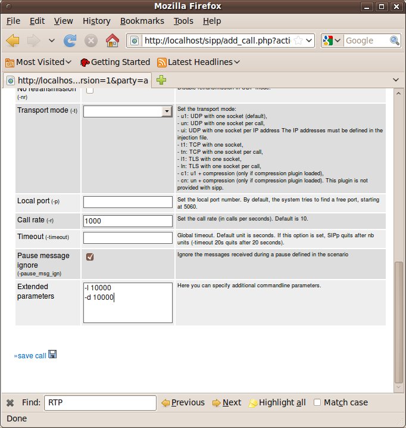Click the search magnifier icon
The width and height of the screenshot is (406, 428).
395,41
